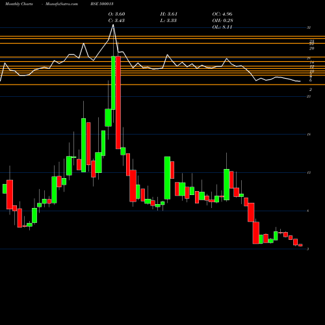Click the low value "L: 3.33"
The image size is (325, 325).
click(x=168, y=21)
